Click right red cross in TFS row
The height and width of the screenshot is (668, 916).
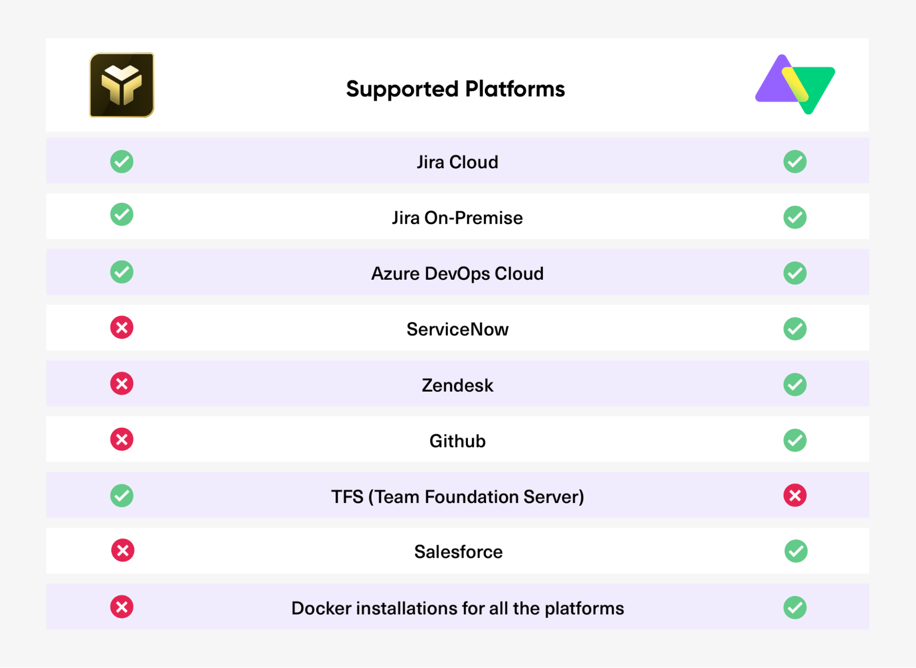[795, 495]
